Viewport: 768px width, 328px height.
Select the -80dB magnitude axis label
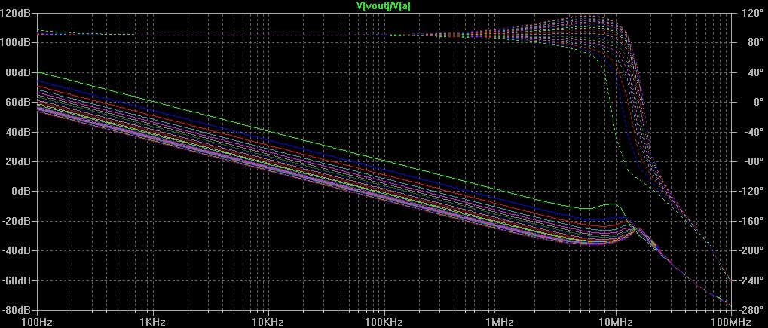click(17, 310)
